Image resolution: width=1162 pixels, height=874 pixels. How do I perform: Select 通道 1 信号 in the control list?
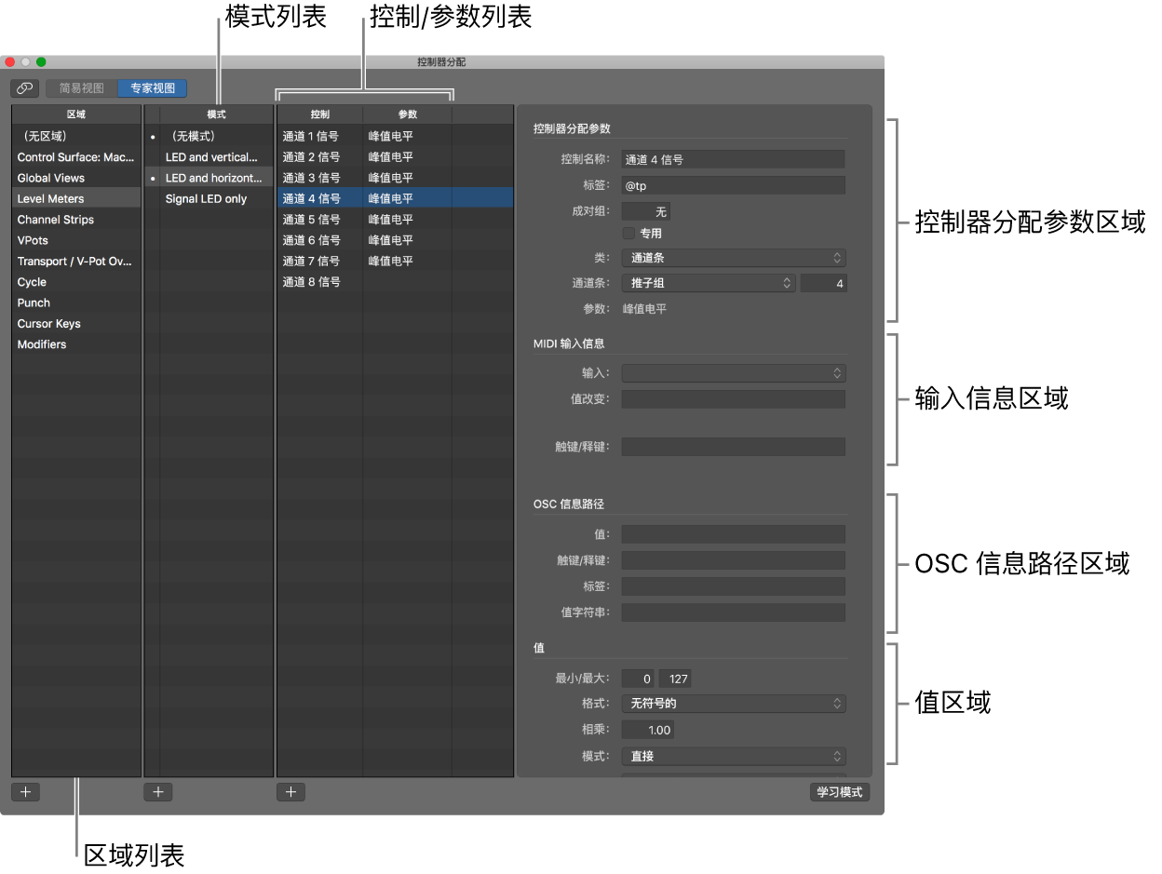click(309, 136)
